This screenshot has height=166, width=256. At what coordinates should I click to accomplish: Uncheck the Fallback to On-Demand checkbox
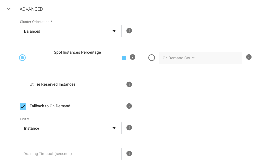pyautogui.click(x=23, y=106)
